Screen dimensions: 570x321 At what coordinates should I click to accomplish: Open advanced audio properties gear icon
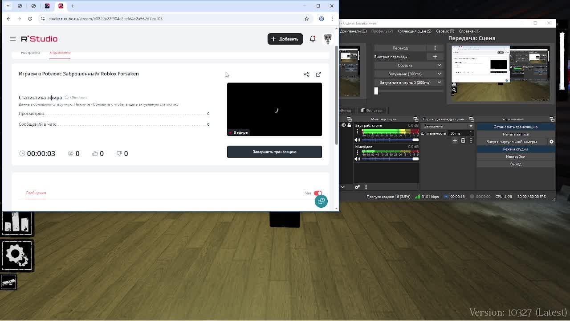(357, 187)
